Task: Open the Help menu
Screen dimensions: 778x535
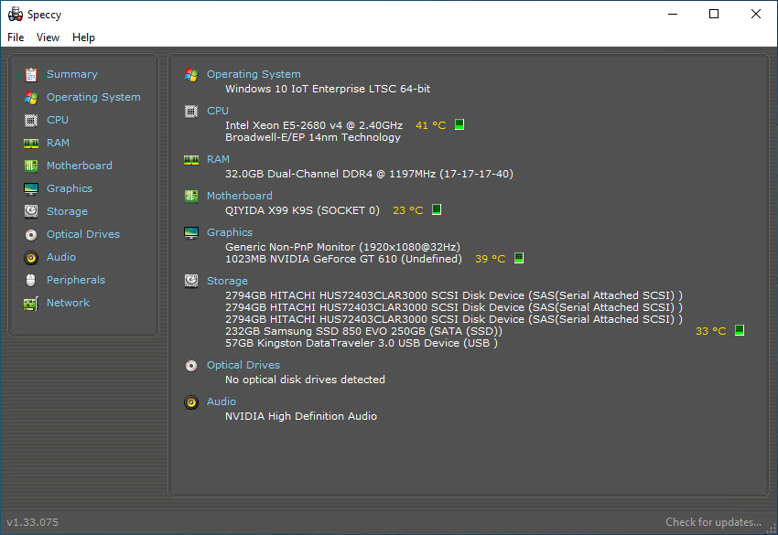Action: point(83,37)
